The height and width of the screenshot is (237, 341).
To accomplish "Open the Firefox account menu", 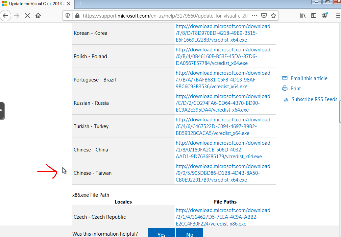I will point(324,16).
